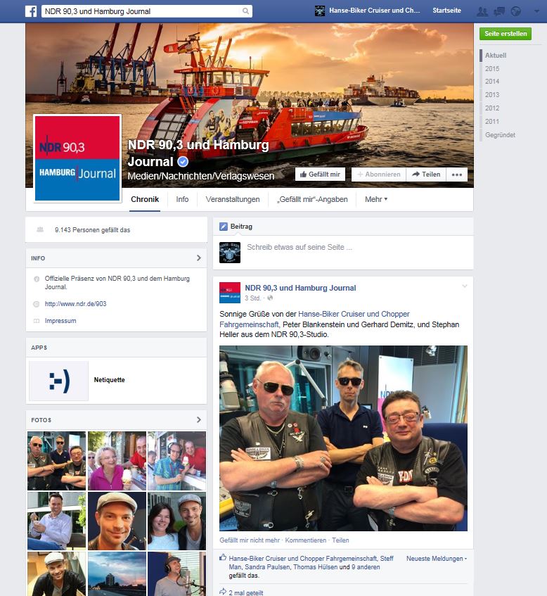The width and height of the screenshot is (547, 596).
Task: Click the post's NDR avatar icon
Action: click(230, 292)
